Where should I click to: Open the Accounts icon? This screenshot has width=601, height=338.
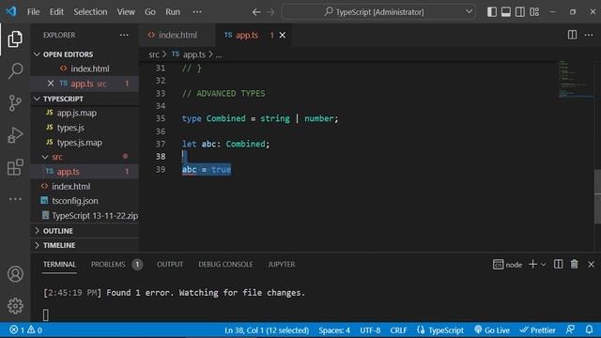tap(15, 274)
